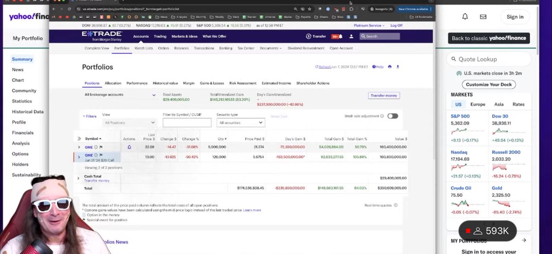The image size is (552, 254).
Task: Open the Platinum Service dropdown
Action: point(369,26)
